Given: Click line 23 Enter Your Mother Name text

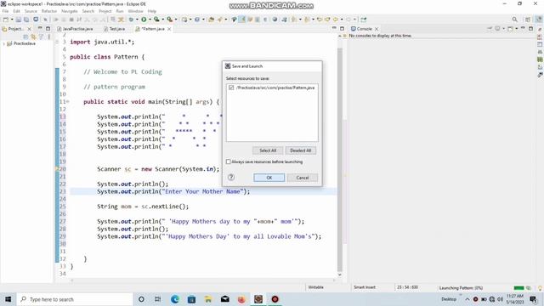Looking at the screenshot, I should (x=202, y=191).
